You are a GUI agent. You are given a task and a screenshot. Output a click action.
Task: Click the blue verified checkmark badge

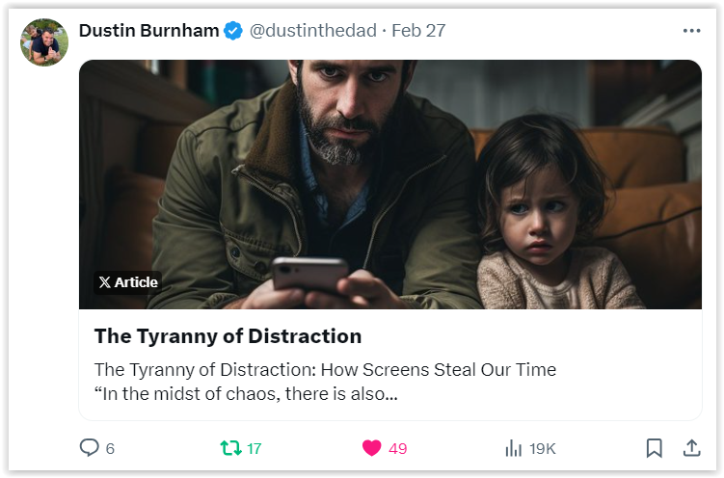coord(233,31)
